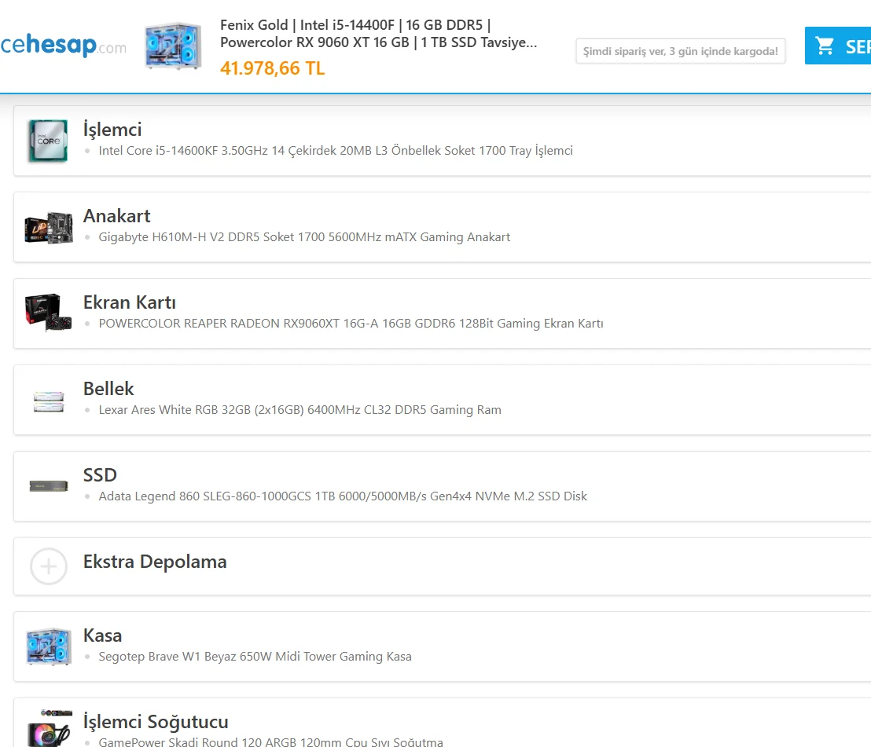The width and height of the screenshot is (871, 747).
Task: Select the Segotep Brave W1 Beyaz case entry
Action: 255,657
